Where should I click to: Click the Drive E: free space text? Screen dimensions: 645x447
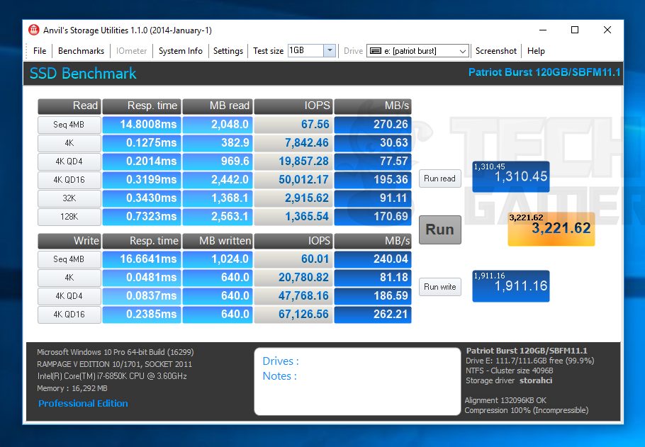coord(530,361)
